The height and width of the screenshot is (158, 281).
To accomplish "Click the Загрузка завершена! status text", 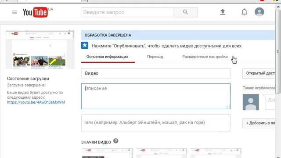I will [26, 85].
